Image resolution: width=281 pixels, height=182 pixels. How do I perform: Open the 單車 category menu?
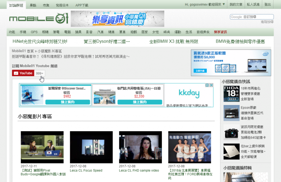coord(123,32)
